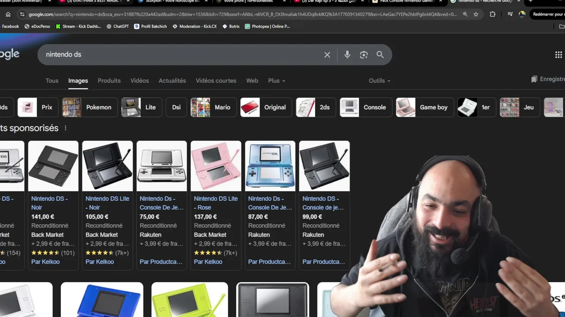Viewport: 565px width, 317px height.
Task: Open the media control icon in toolbar
Action: 510,14
